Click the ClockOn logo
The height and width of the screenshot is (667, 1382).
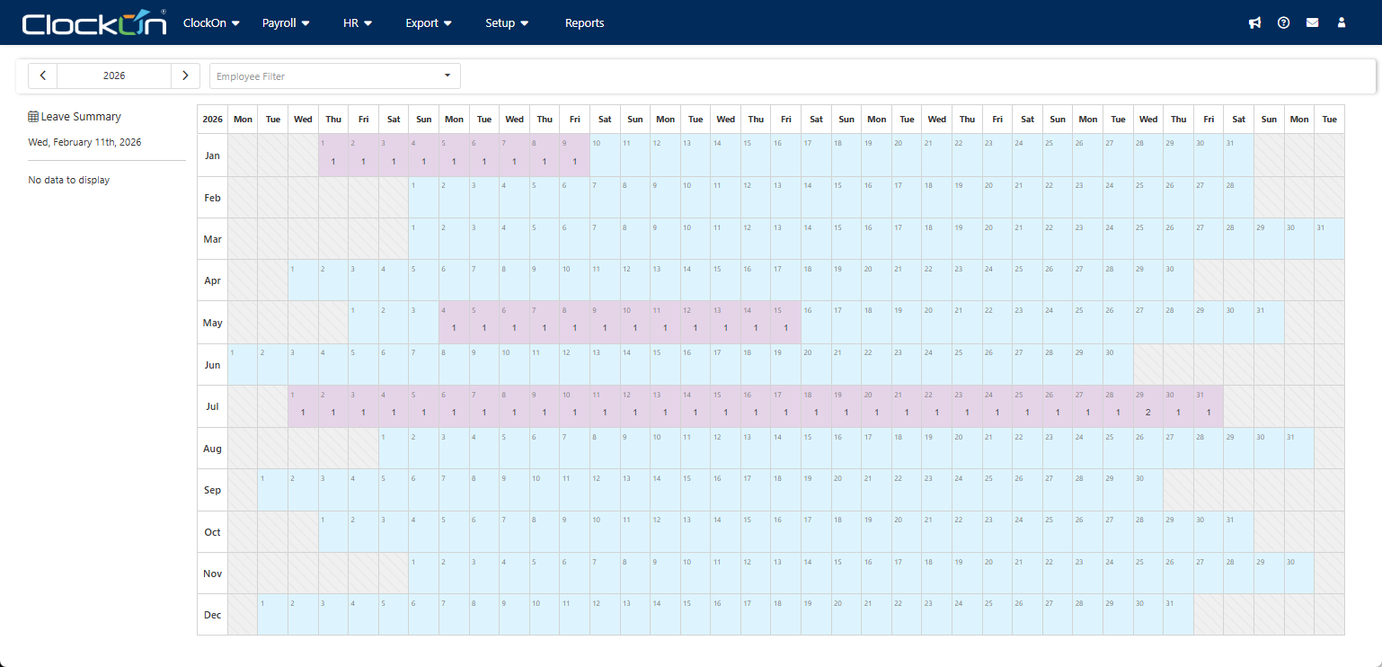pyautogui.click(x=94, y=23)
